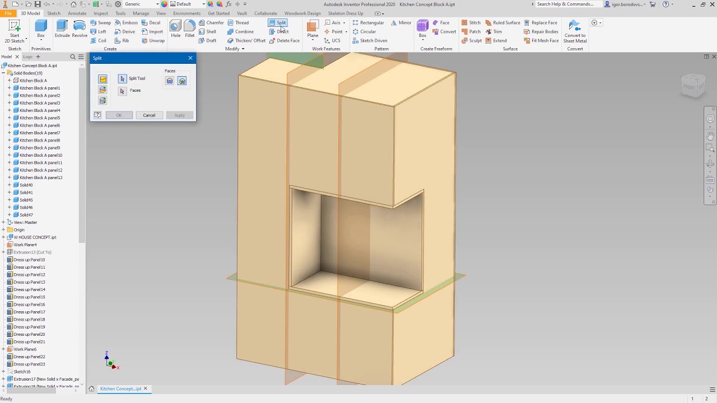Activate the Trim surface tool
Viewport: 717px width, 403px height.
click(496, 31)
